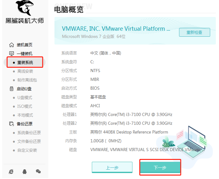Open 系统备份还原
This screenshot has height=179, width=219.
pyautogui.click(x=29, y=133)
